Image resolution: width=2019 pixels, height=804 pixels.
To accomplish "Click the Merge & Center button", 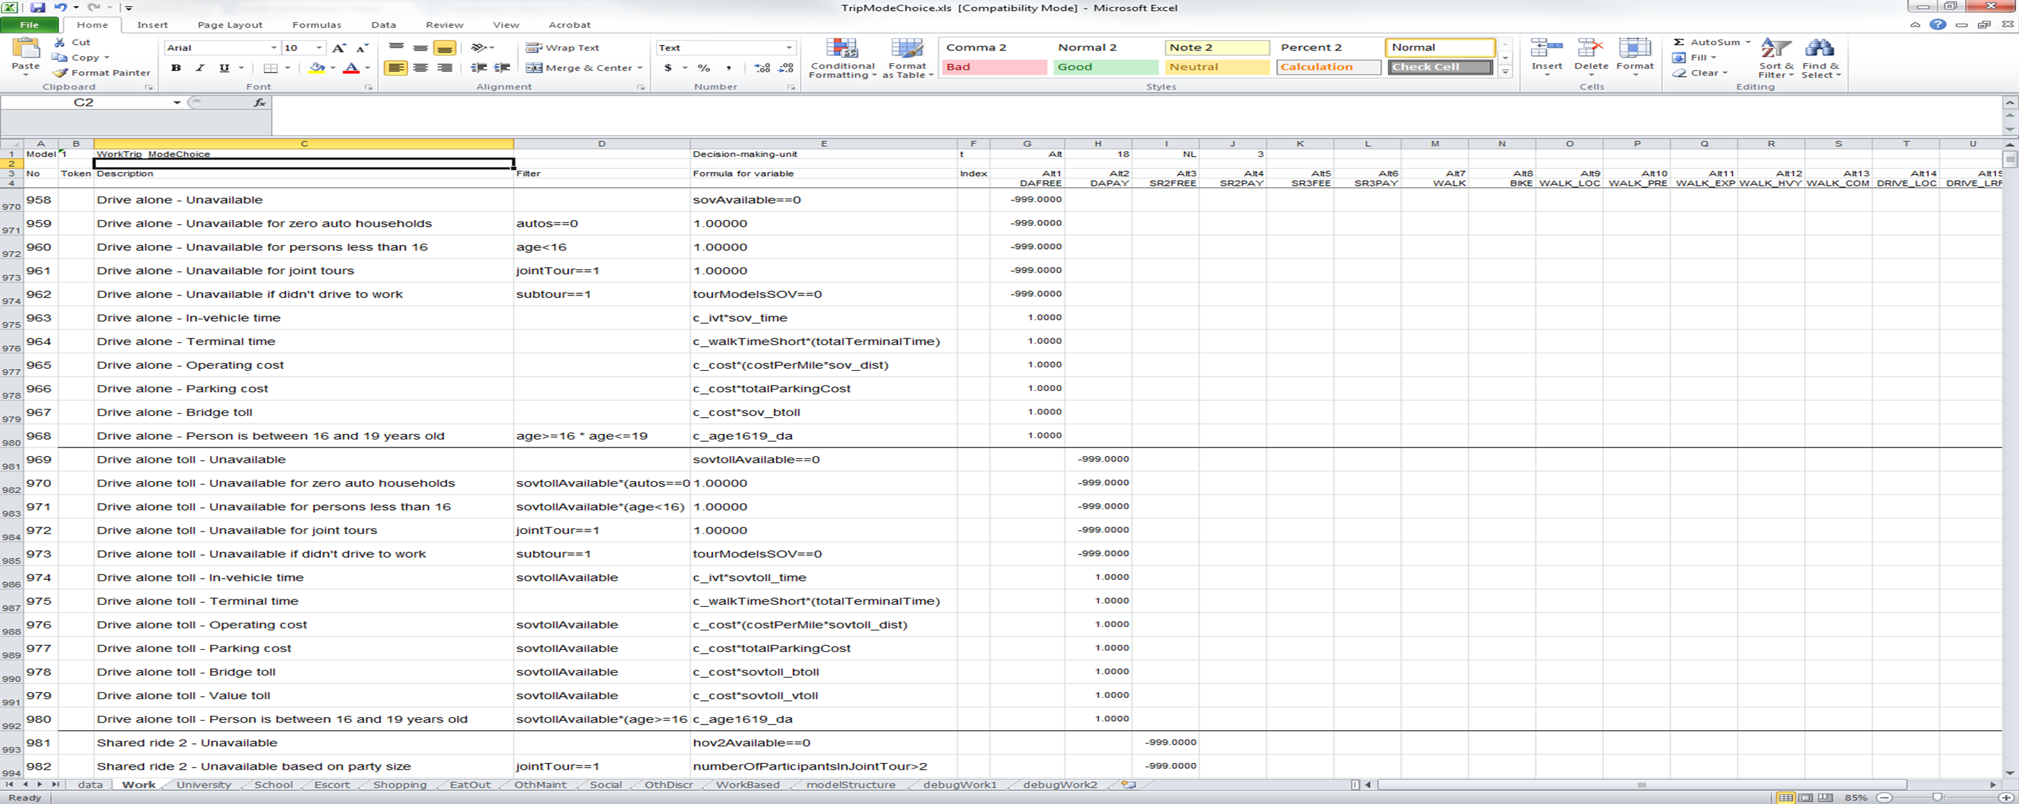I will [578, 67].
